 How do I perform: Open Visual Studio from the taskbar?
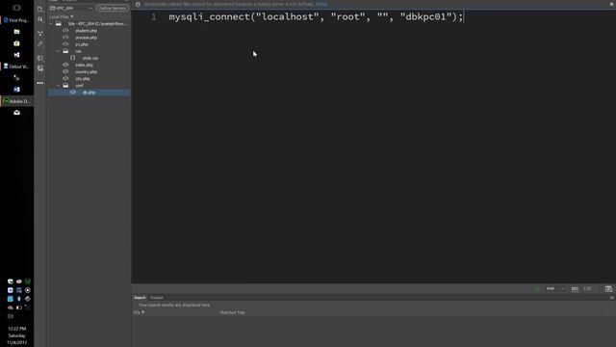[16, 55]
